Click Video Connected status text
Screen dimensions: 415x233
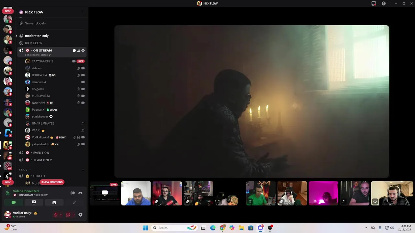[x=26, y=191]
